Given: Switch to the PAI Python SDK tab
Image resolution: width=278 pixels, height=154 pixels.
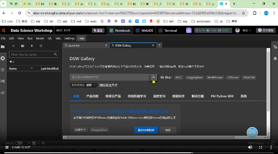Looking at the screenshot, I should pos(222,96).
